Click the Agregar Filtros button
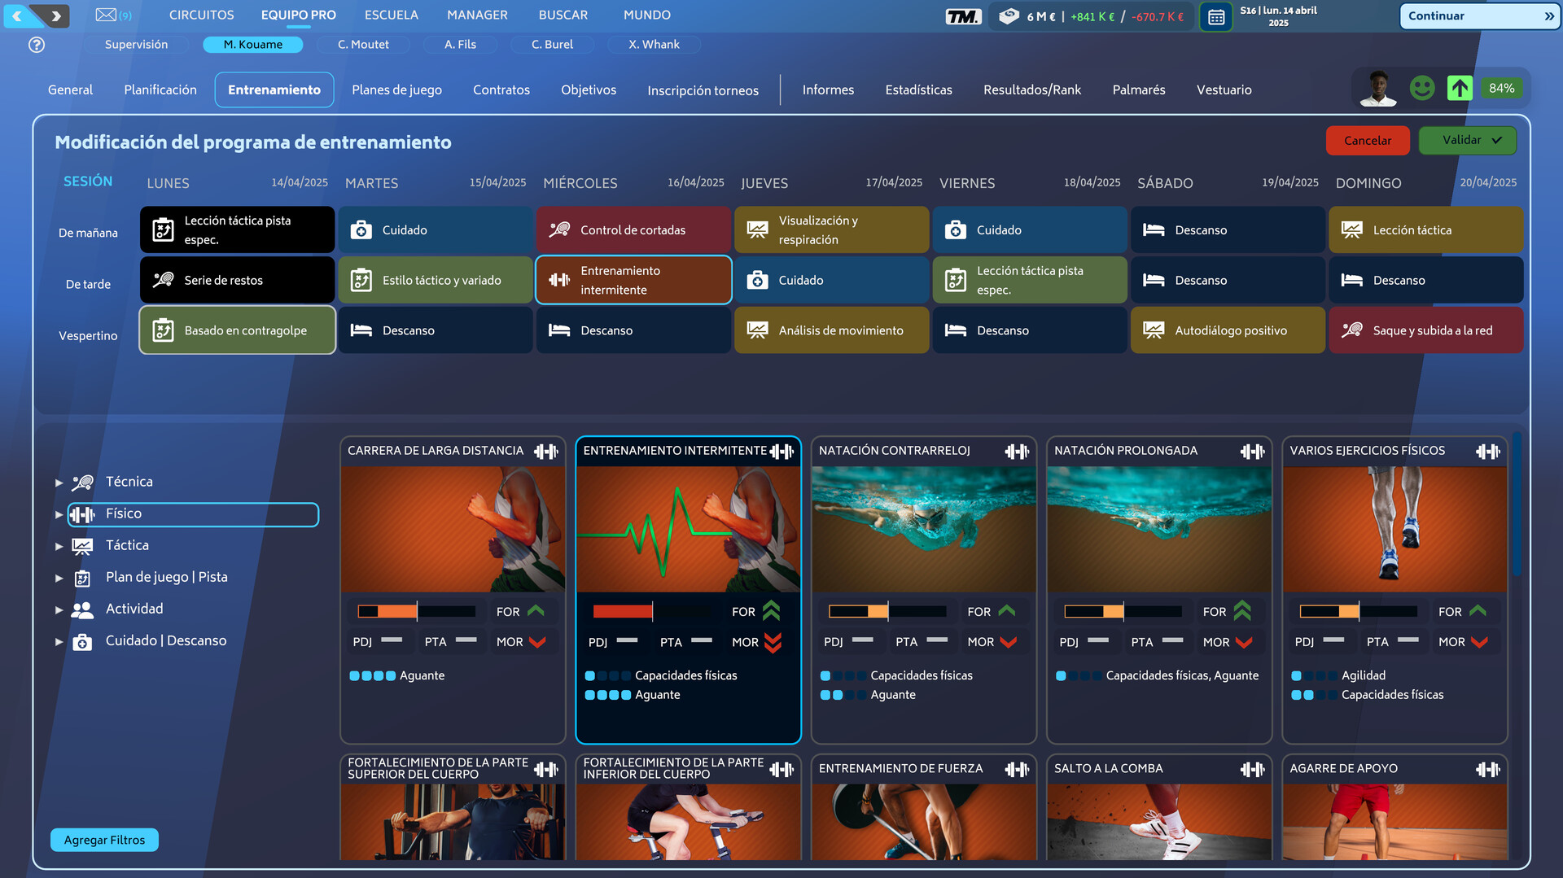The width and height of the screenshot is (1563, 878). click(x=104, y=840)
